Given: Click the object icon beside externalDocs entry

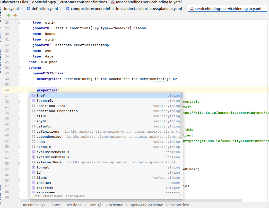Looking at the screenshot, I should pyautogui.click(x=33, y=162).
